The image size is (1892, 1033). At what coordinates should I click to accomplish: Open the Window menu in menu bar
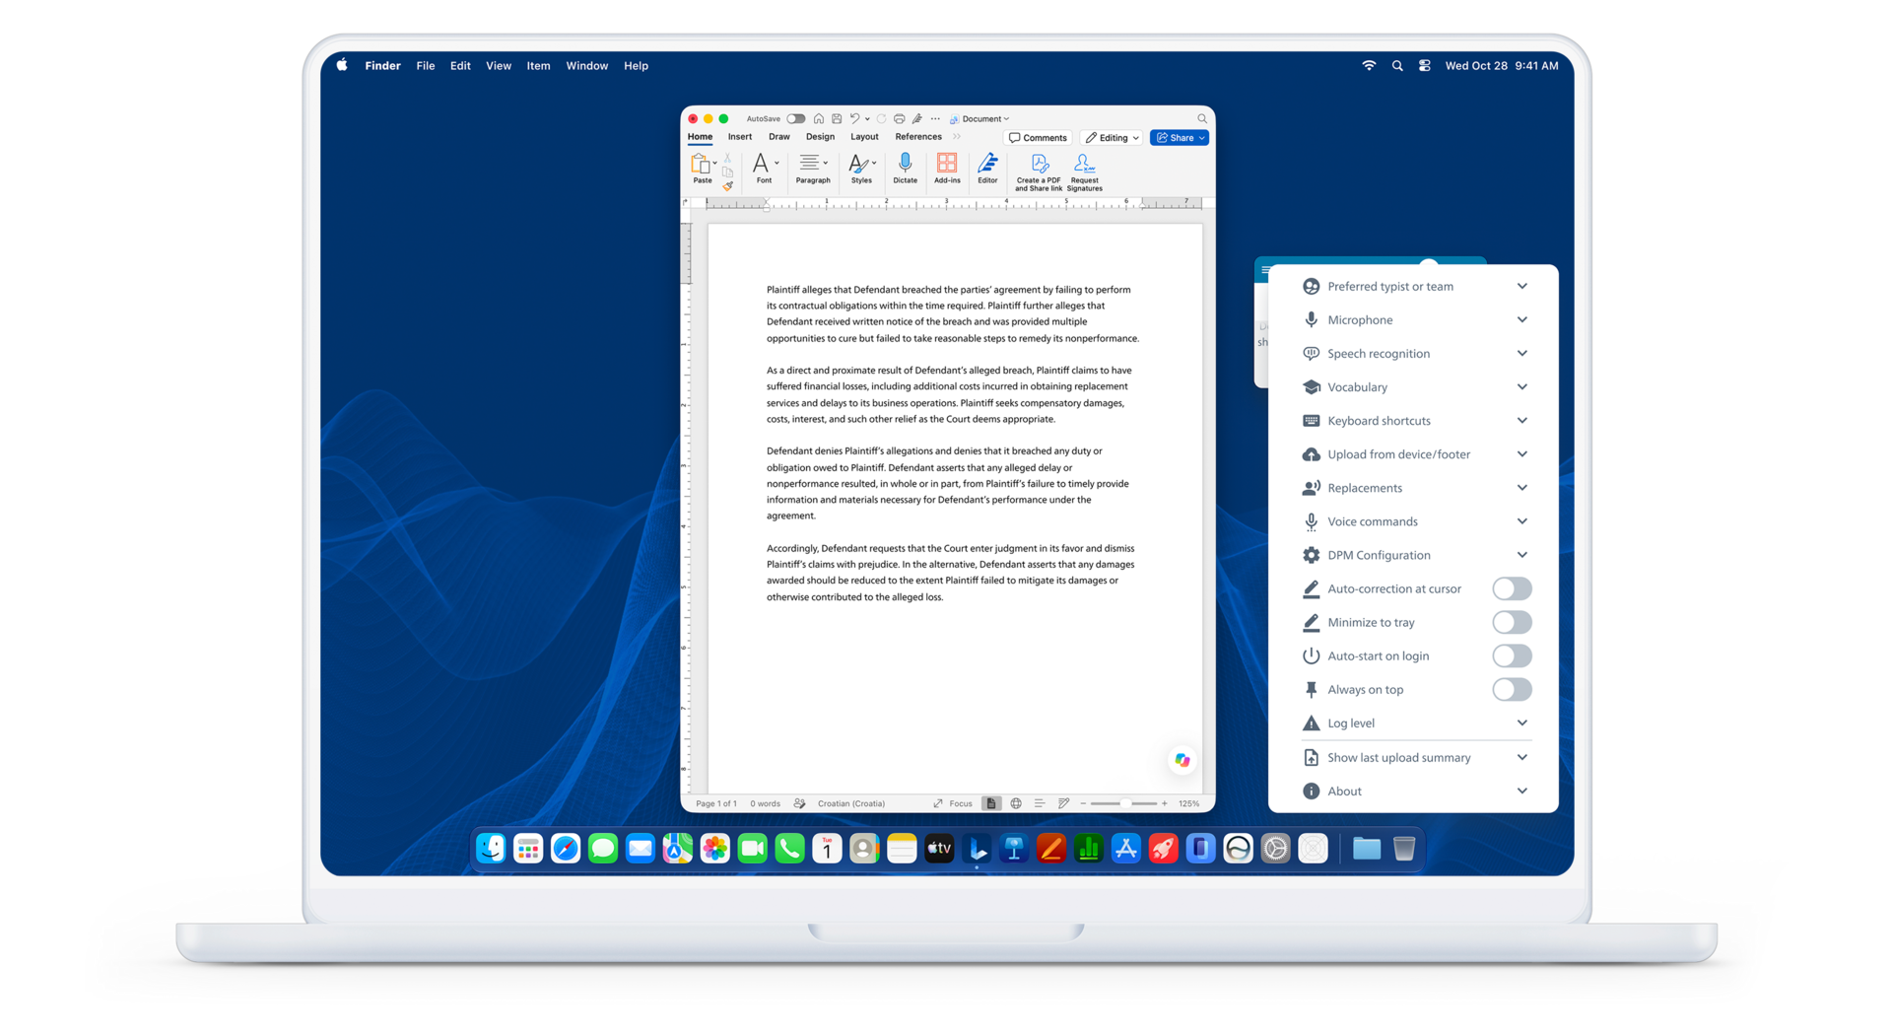586,66
